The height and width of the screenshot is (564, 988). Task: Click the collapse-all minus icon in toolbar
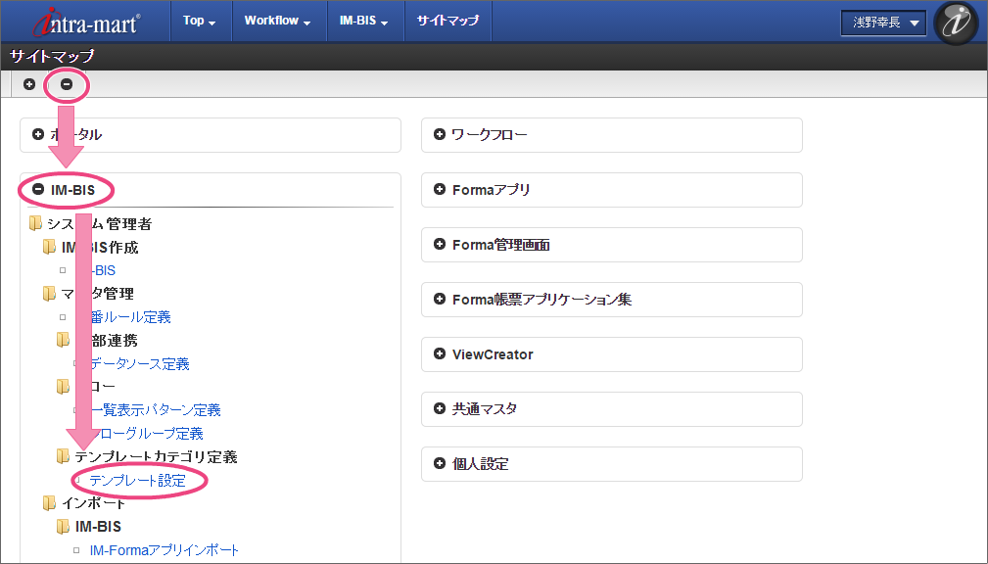coord(67,84)
